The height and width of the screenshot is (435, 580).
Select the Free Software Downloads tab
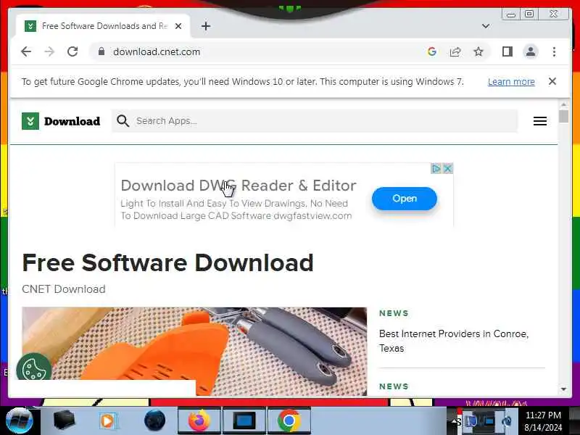103,26
